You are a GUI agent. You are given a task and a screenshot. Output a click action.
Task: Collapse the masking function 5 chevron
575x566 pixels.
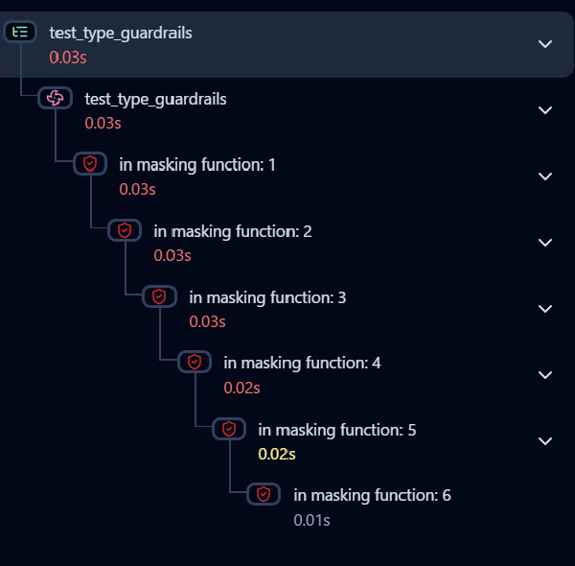(x=545, y=441)
